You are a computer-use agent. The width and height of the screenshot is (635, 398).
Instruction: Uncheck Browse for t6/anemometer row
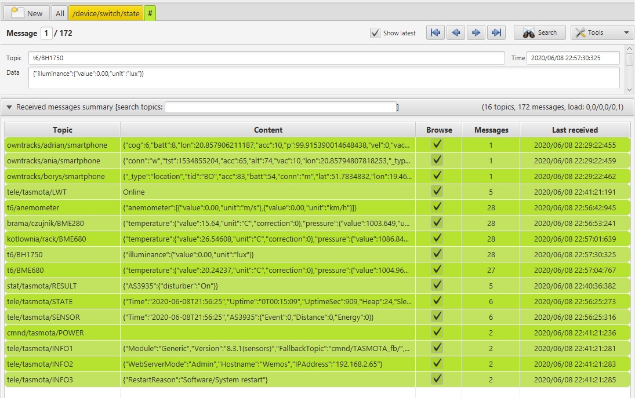point(438,207)
